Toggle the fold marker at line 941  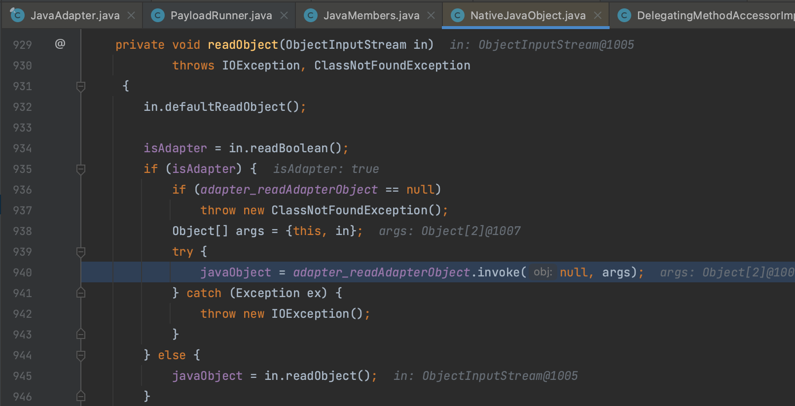point(81,293)
